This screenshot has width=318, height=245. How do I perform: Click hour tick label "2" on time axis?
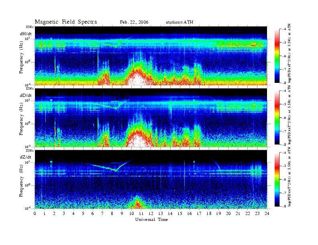click(x=54, y=213)
